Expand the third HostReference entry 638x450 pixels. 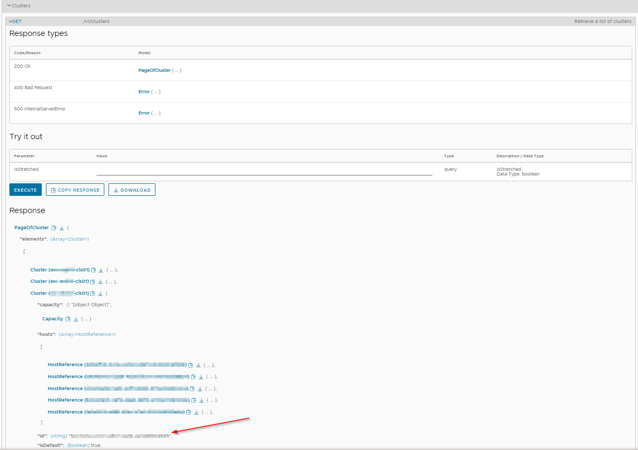[209, 389]
